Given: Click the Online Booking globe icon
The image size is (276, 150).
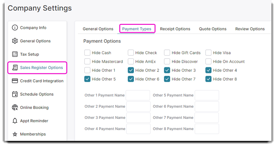Looking at the screenshot, I should click(x=15, y=107).
